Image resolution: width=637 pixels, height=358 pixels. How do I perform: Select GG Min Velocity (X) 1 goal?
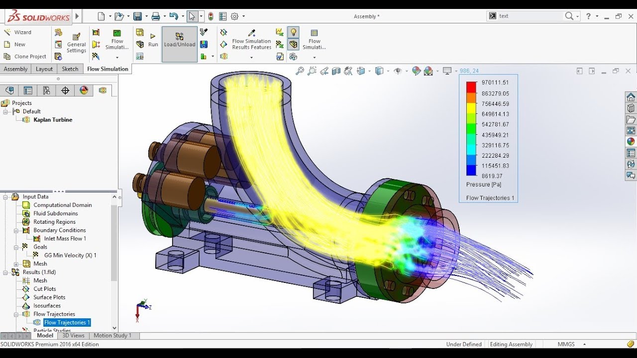click(x=70, y=256)
